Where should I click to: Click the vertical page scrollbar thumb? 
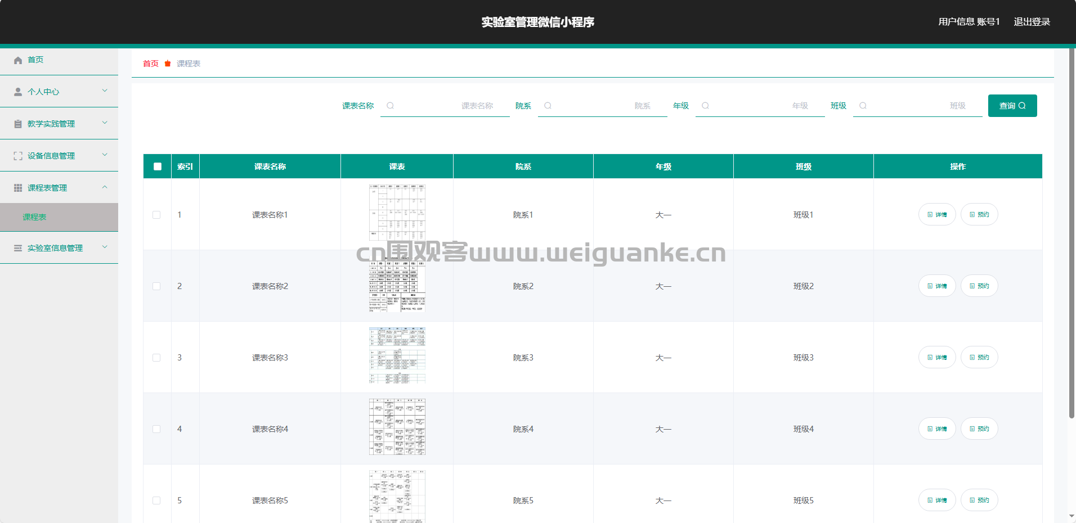coord(1071,233)
